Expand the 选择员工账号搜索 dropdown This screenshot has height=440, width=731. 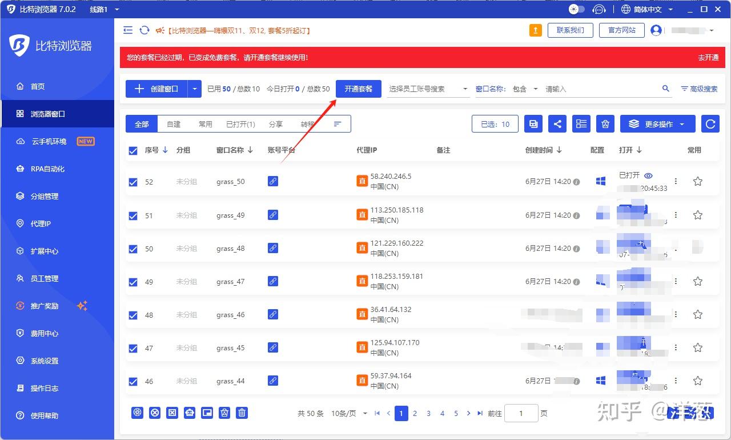pyautogui.click(x=428, y=89)
